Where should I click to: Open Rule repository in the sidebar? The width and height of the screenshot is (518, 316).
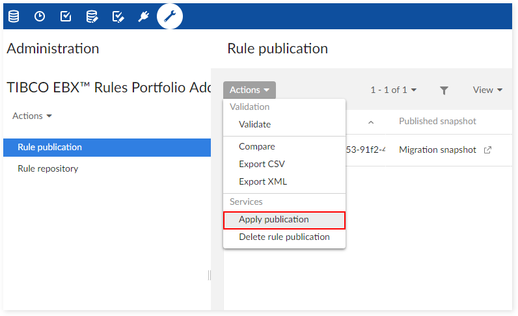pyautogui.click(x=48, y=168)
